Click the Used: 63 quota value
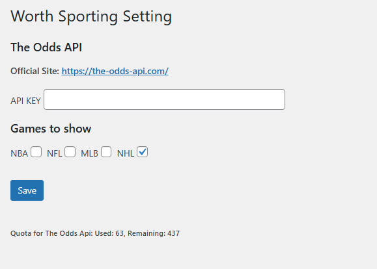Image resolution: width=377 pixels, height=269 pixels. click(109, 233)
